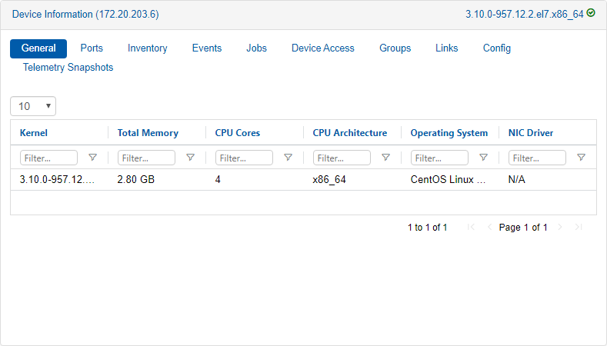Open Total Memory column filter funnel
Screen dimensions: 607x346
pos(191,158)
